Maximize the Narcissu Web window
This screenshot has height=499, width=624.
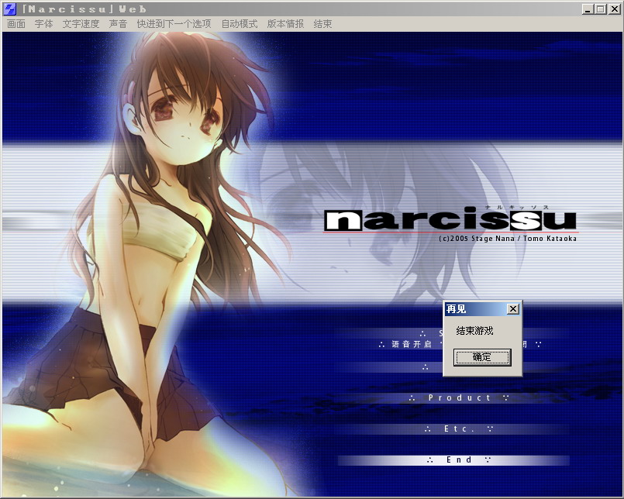[601, 9]
